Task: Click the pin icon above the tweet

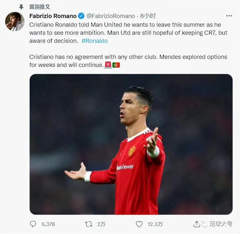Action: [22, 7]
